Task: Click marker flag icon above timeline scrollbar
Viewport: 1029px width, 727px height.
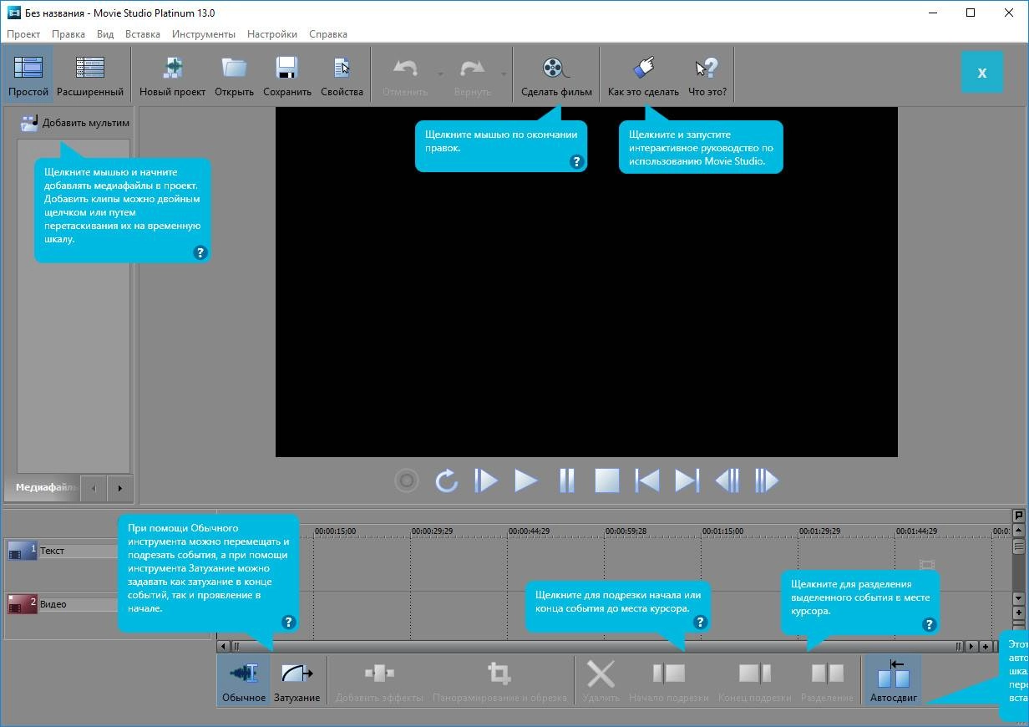Action: point(1018,516)
